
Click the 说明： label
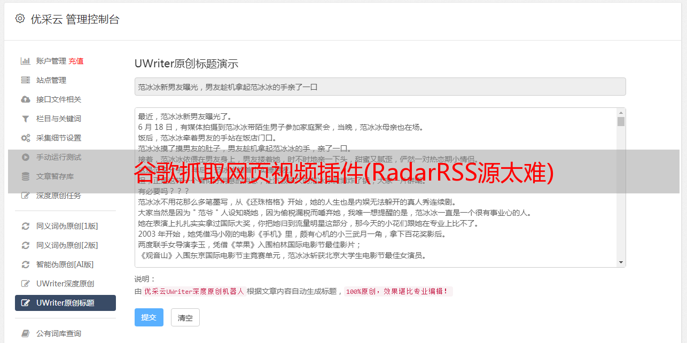[x=145, y=279]
